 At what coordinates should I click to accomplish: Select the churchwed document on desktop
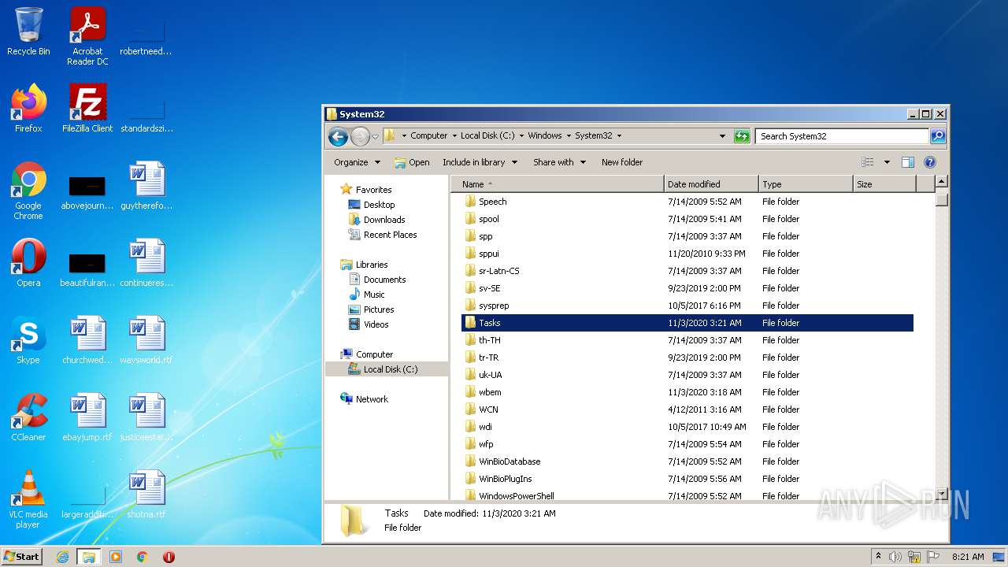[87, 340]
